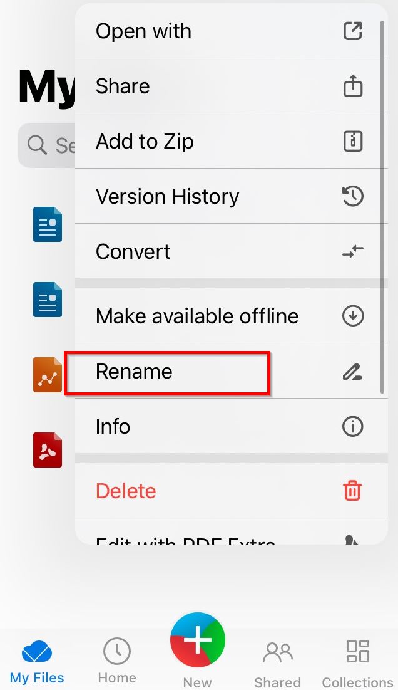
Task: Open the Shared tab
Action: point(277,663)
